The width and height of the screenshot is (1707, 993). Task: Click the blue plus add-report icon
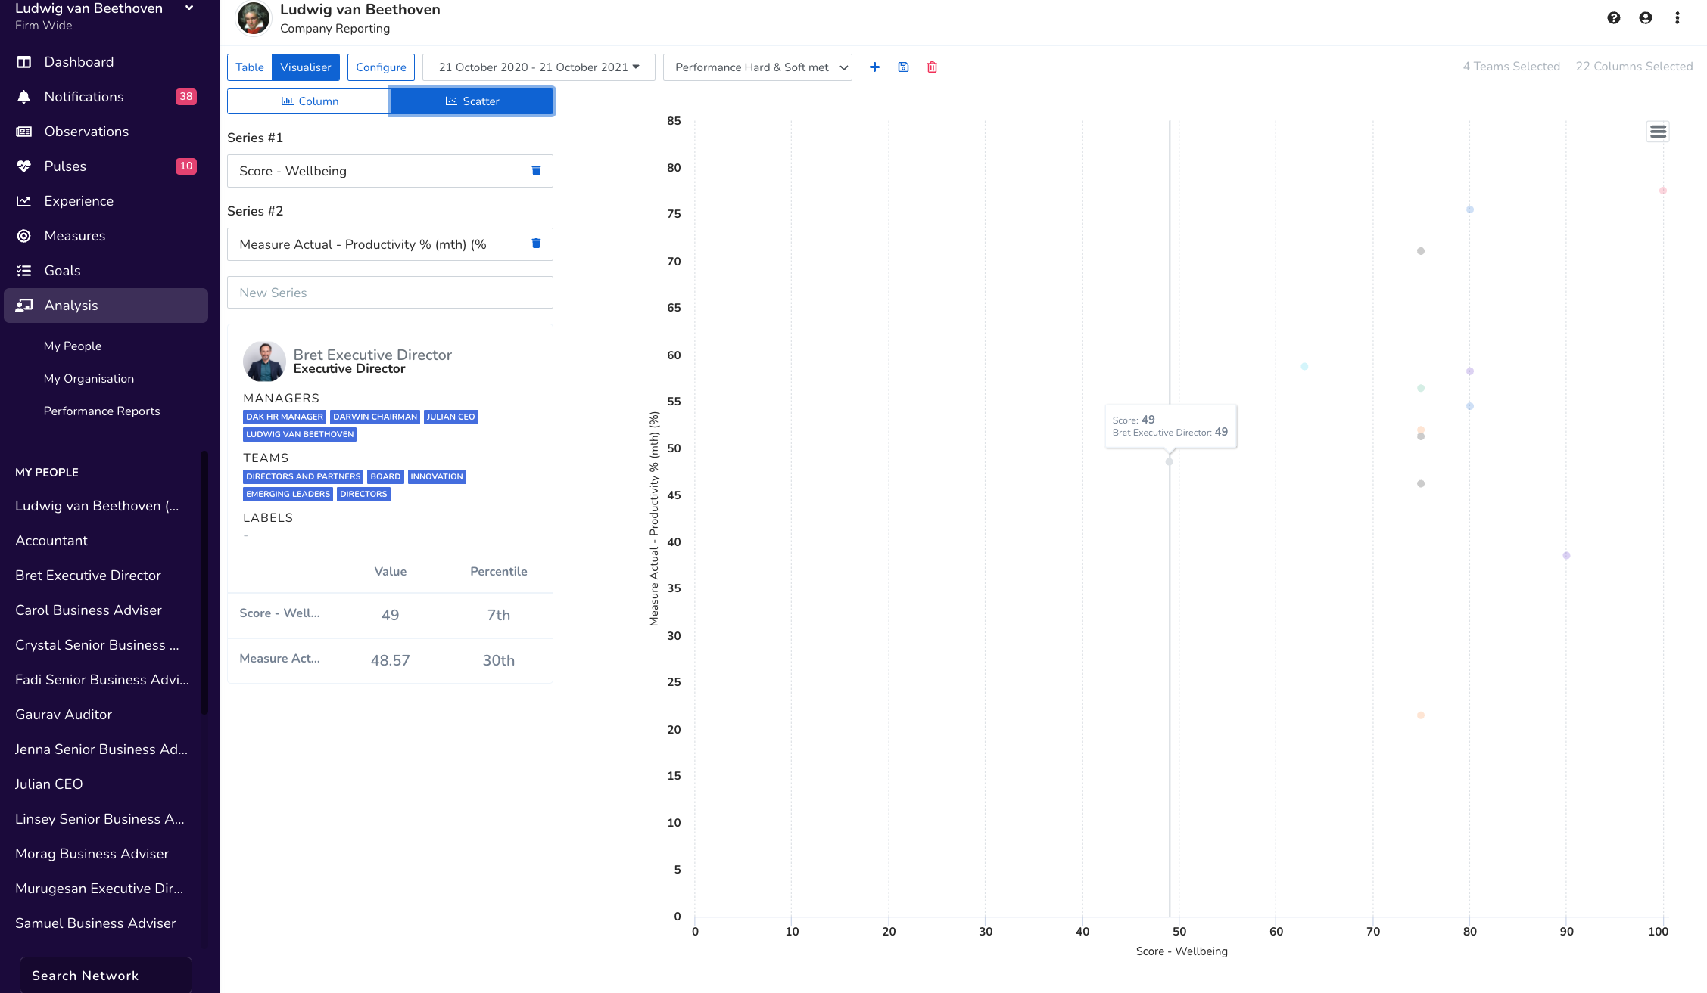874,67
